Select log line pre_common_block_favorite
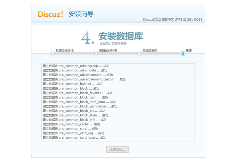This screenshot has height=162, width=241. pyautogui.click(x=78, y=93)
